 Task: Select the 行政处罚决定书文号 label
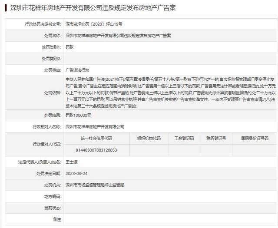(43, 24)
